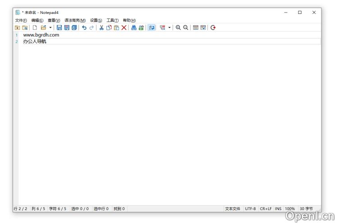Click the 列 6 / 5 status entry
Screen dimensions: 338x224
(x=38, y=209)
